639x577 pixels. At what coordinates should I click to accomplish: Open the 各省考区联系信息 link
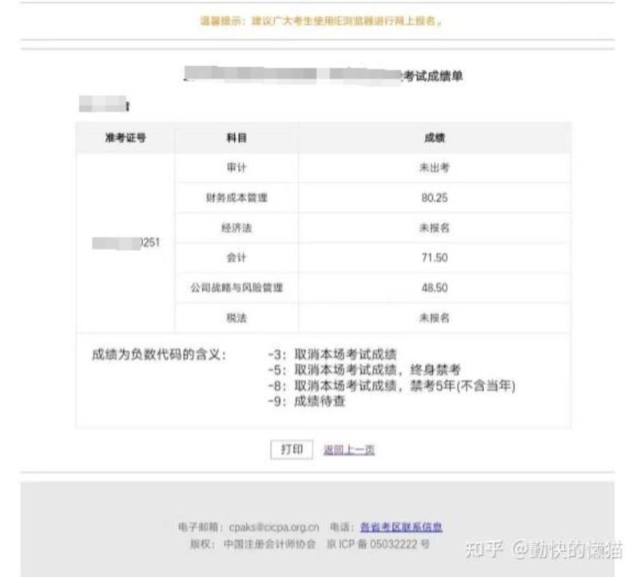[x=401, y=527]
